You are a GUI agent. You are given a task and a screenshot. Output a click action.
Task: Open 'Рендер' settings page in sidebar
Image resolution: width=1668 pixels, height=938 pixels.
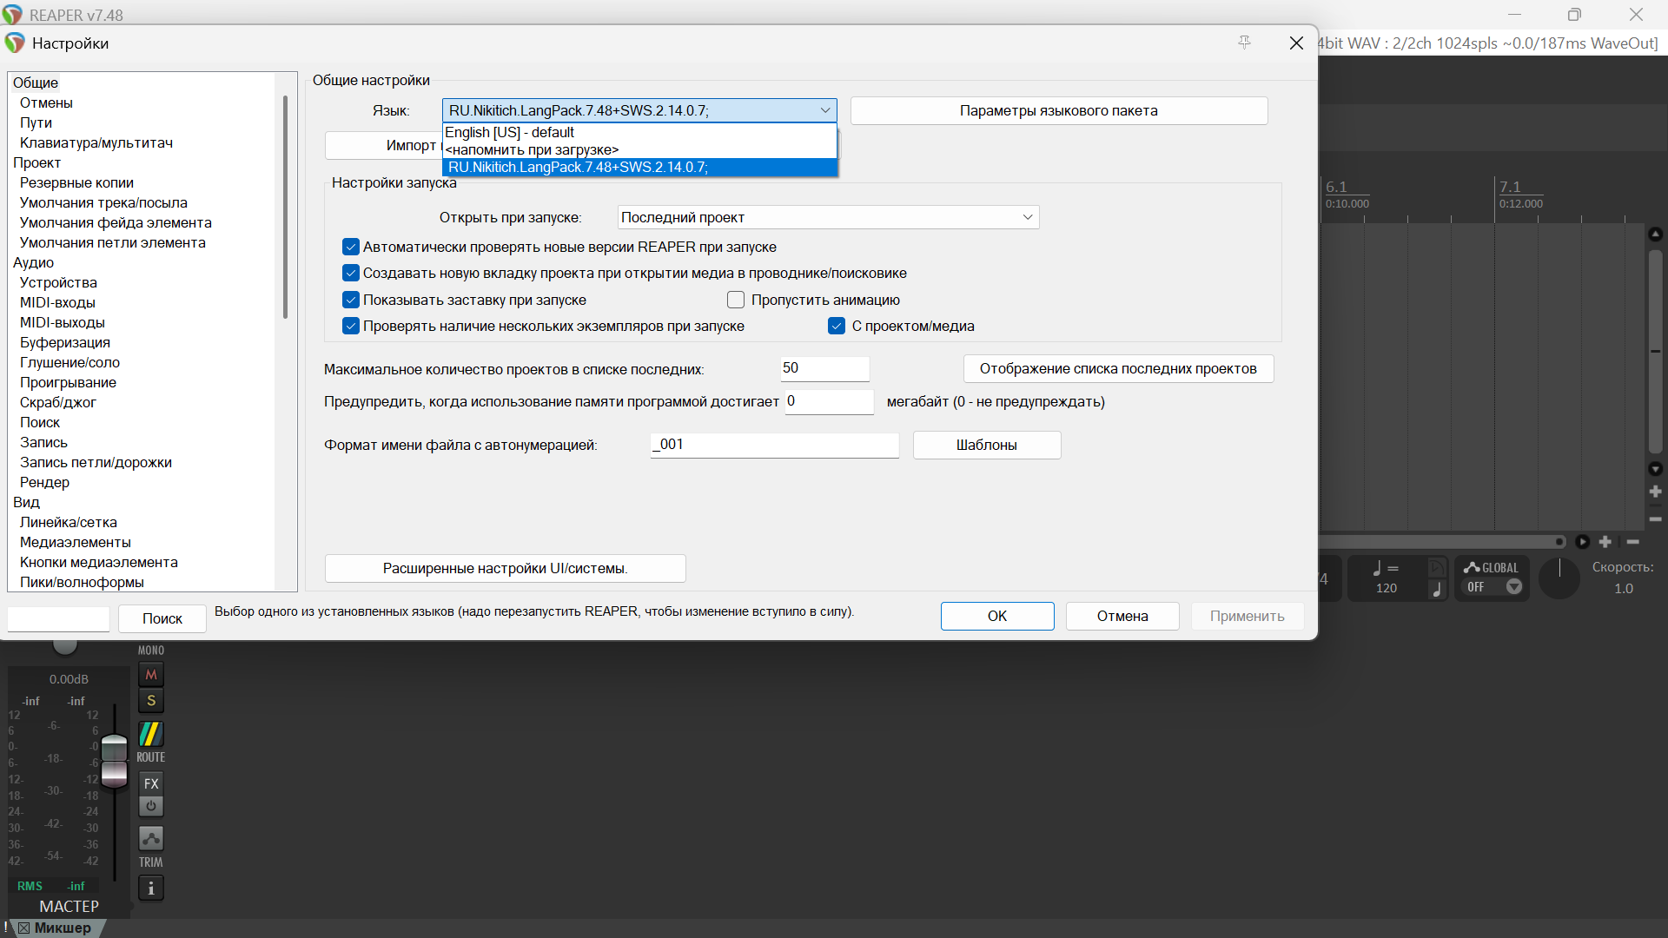(x=44, y=483)
